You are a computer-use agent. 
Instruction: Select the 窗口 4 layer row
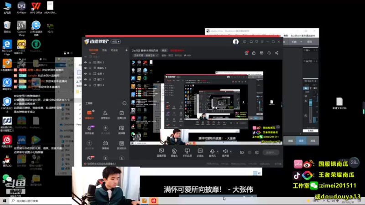[x=105, y=85]
